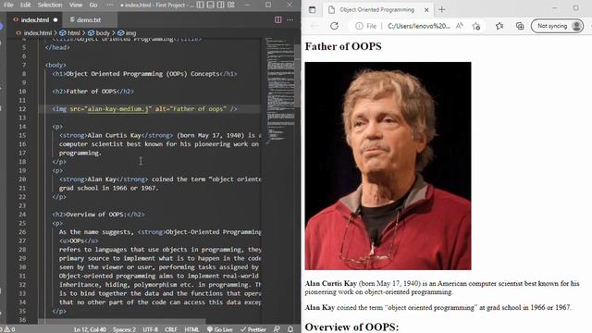Click the bold name Alan Curtis Kay on the page

click(331, 284)
